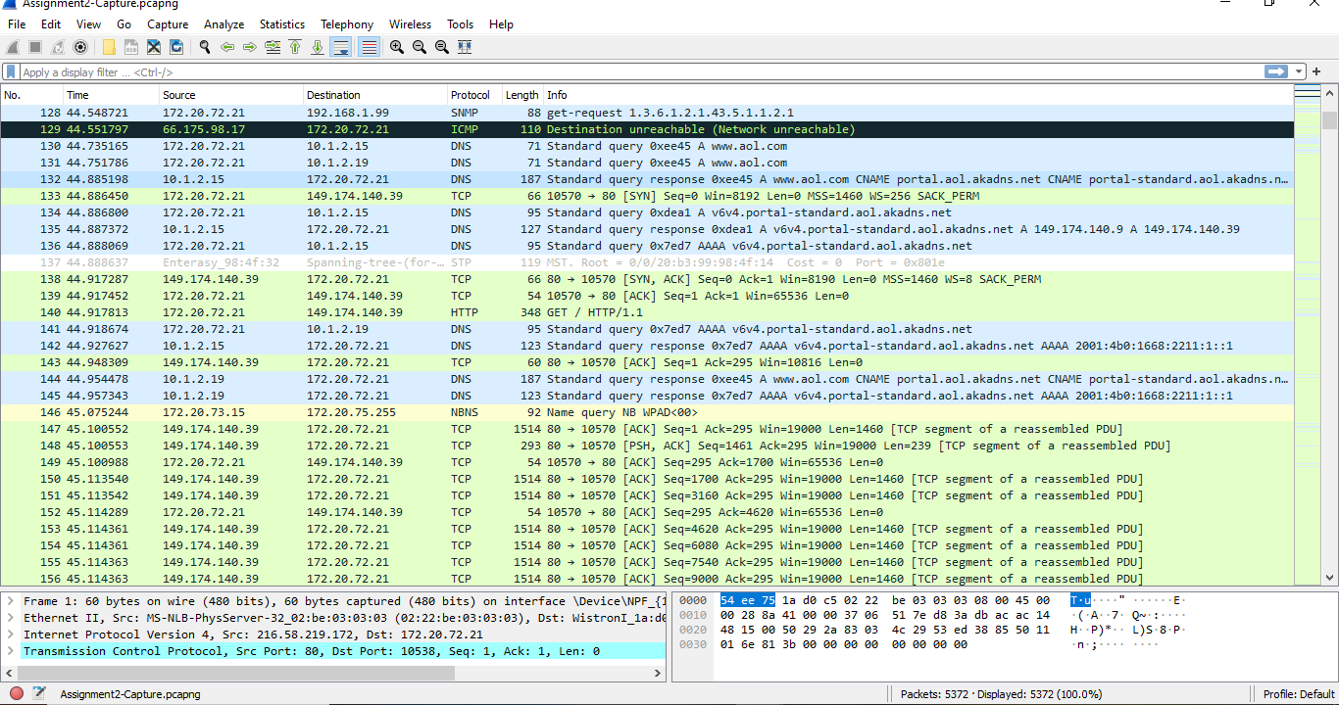Open the Statistics menu
Screen dimensions: 1339x705
tap(282, 23)
